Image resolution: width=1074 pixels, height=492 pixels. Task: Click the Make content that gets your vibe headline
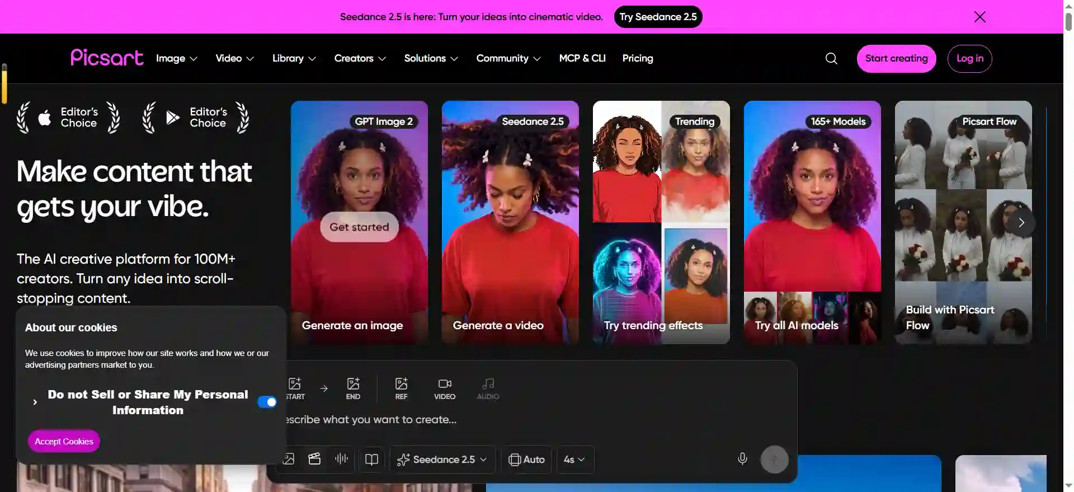[x=134, y=189]
